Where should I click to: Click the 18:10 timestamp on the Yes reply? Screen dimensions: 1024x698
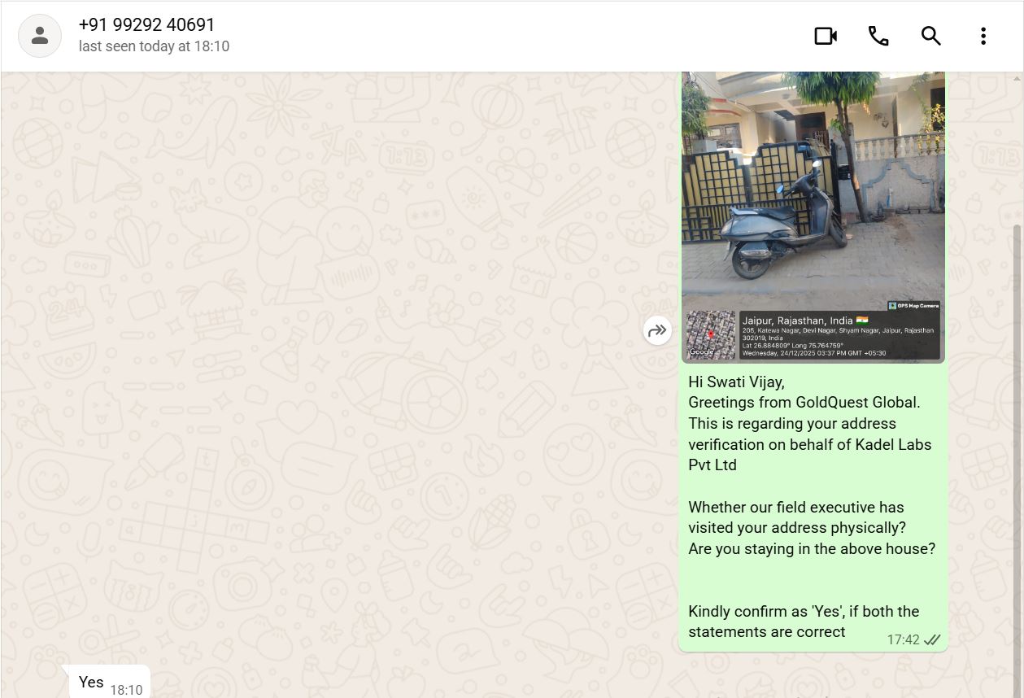coord(126,690)
